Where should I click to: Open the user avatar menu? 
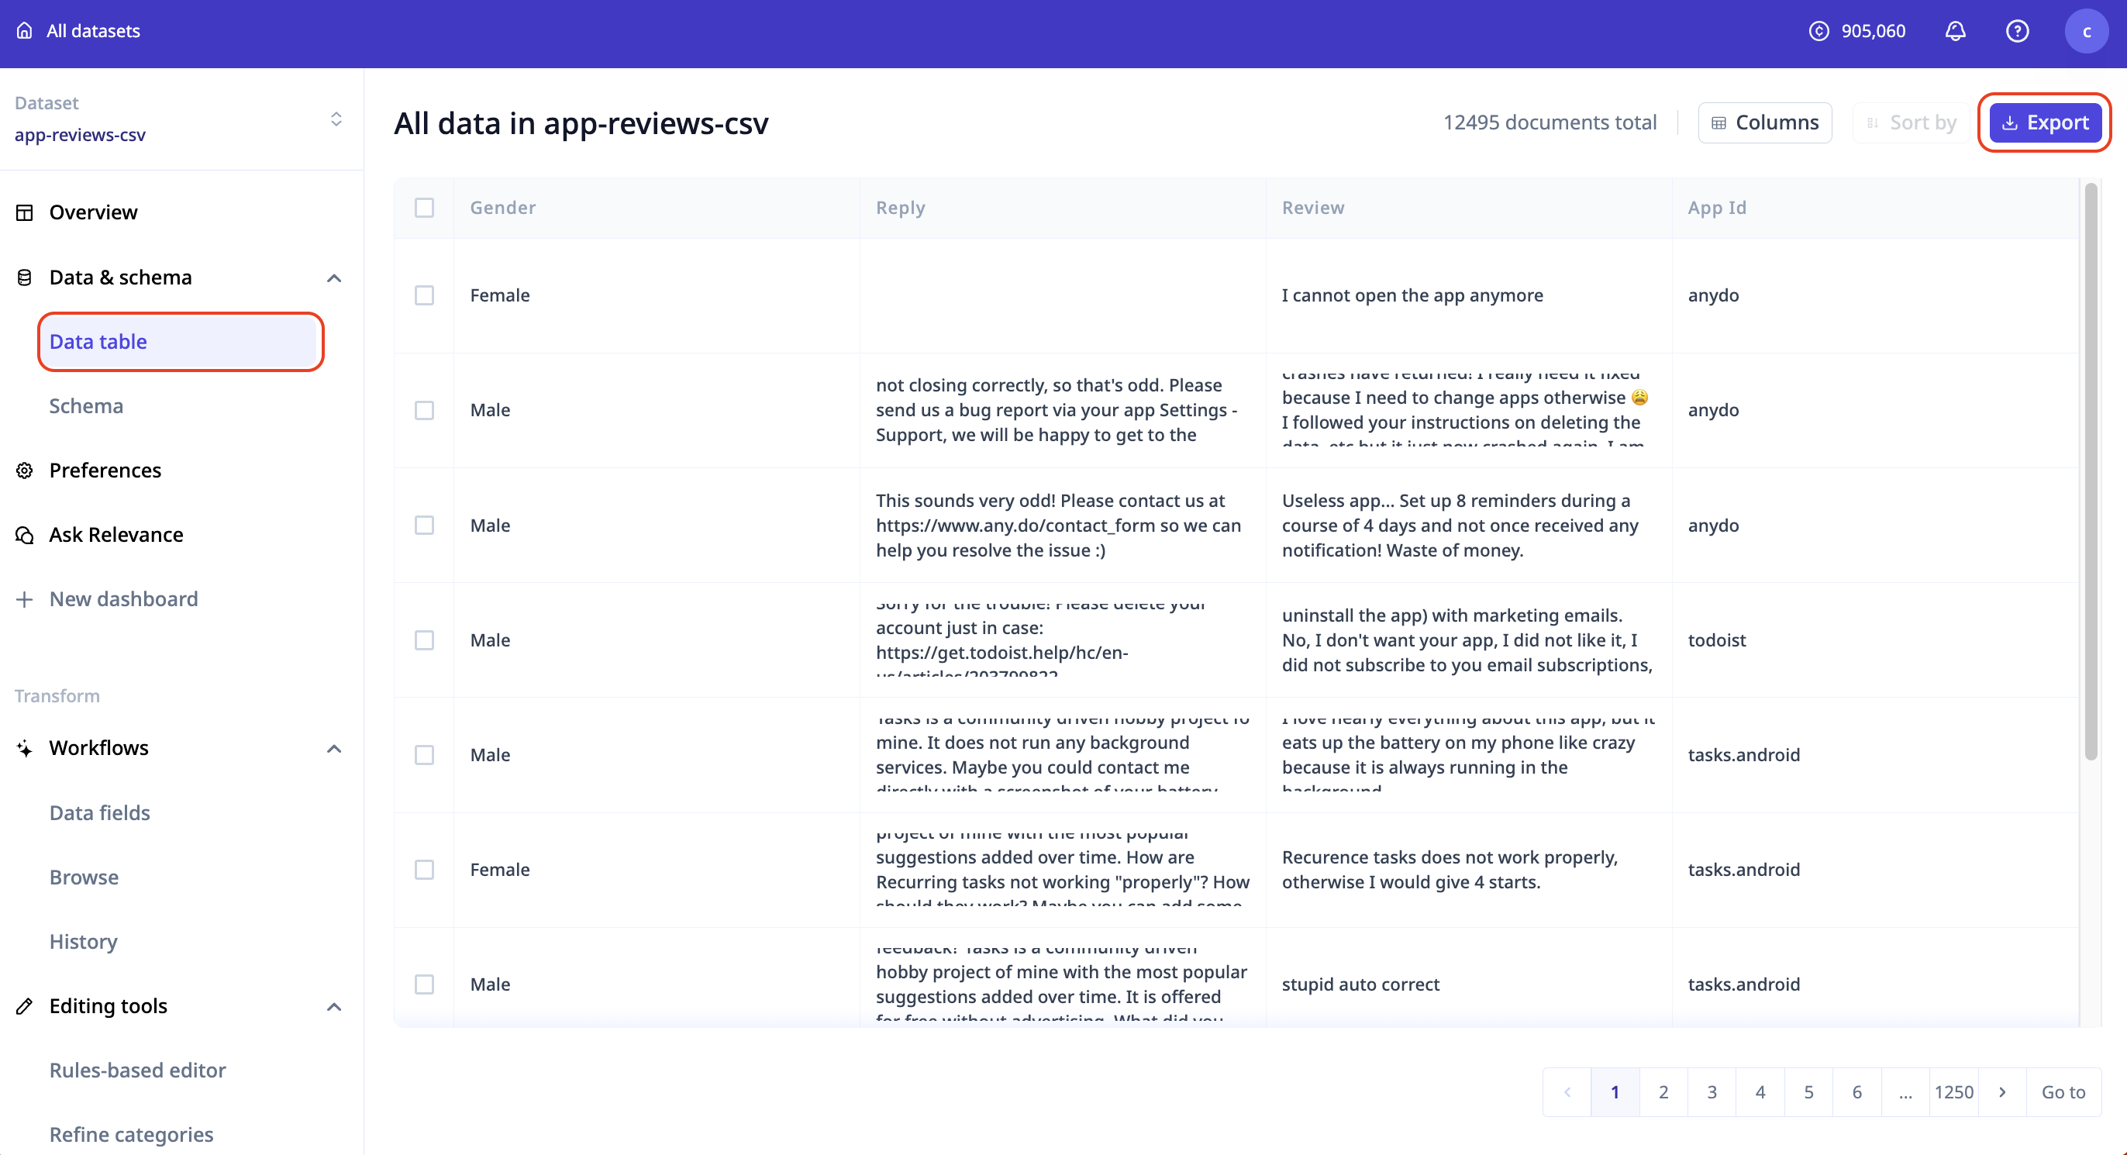click(2086, 30)
